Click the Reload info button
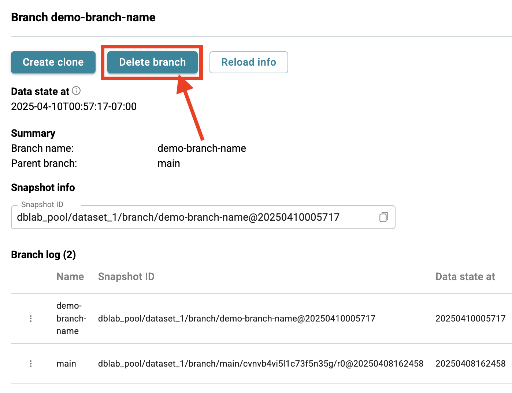 249,62
